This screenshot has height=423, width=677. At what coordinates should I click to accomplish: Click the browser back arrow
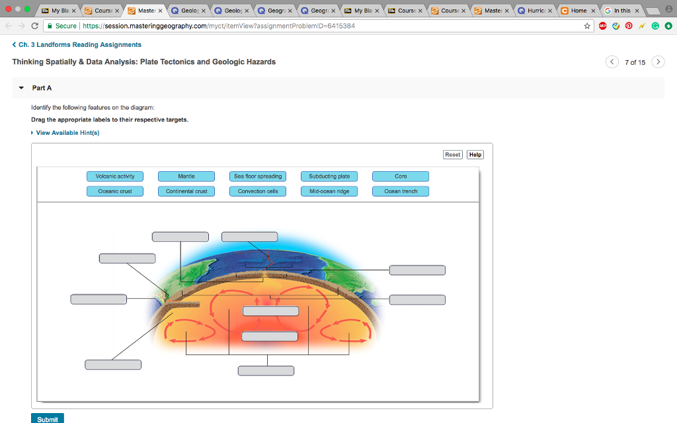point(8,26)
